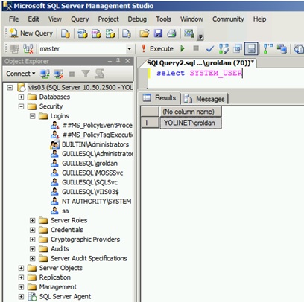Collapse the Security folder node
Screen dimensions: 304x302
coord(22,106)
